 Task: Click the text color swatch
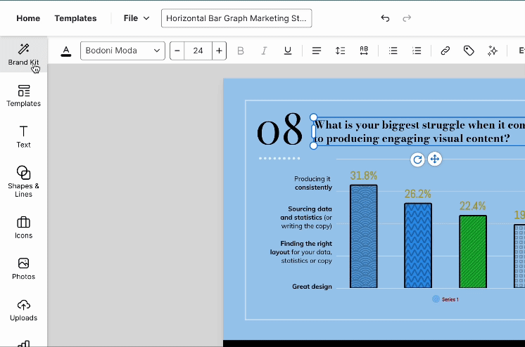point(66,51)
